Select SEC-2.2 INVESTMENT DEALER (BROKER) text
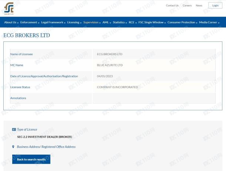This screenshot has width=226, height=171. point(44,137)
